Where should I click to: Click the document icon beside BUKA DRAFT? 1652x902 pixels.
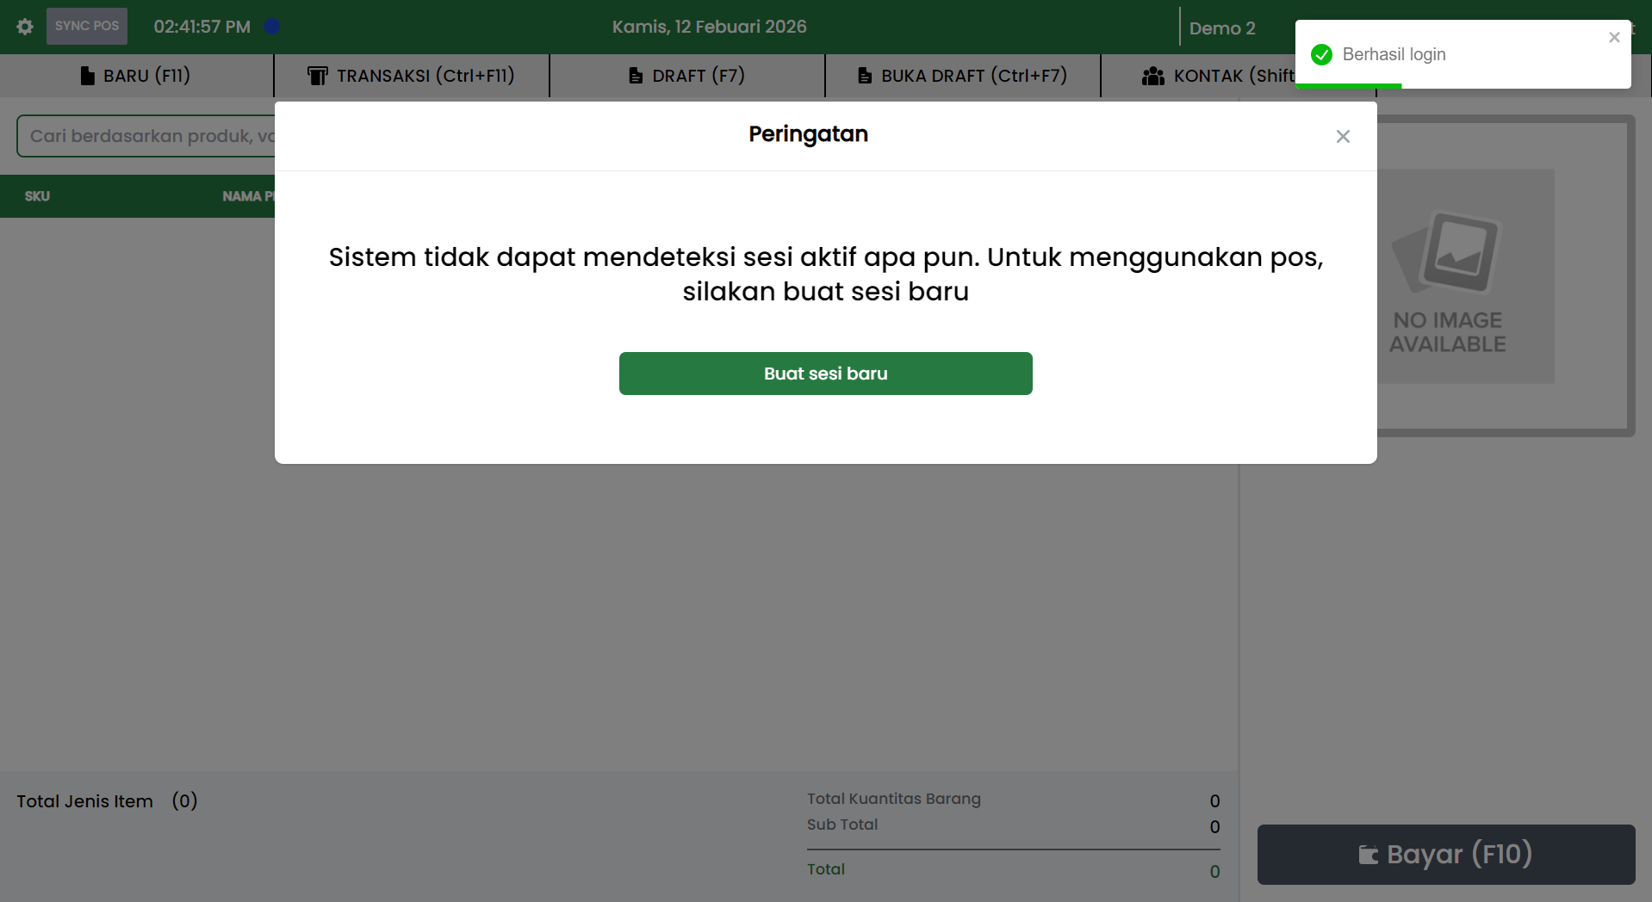coord(865,76)
